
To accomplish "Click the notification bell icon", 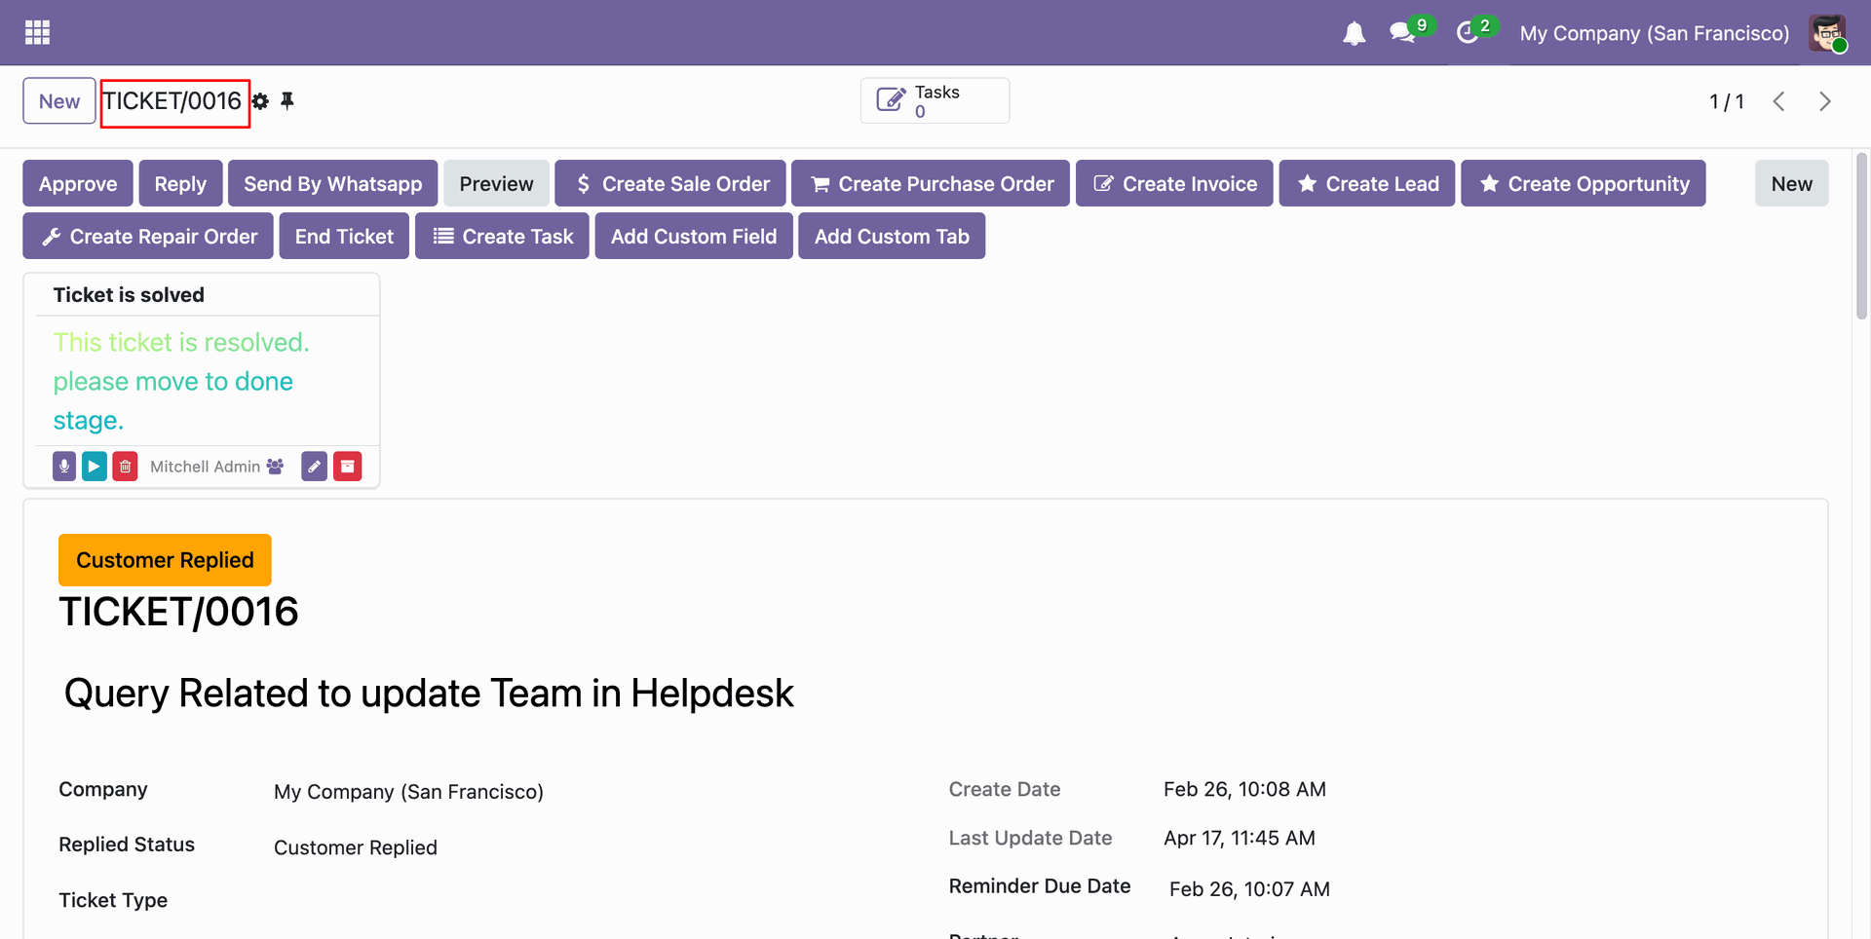I will pyautogui.click(x=1354, y=33).
